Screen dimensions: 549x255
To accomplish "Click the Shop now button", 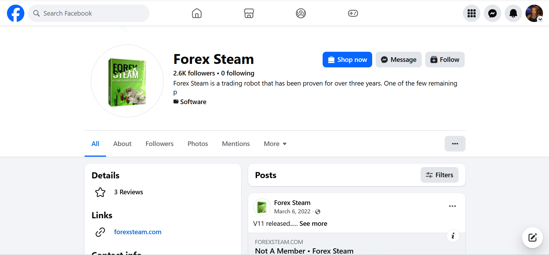I will tap(347, 60).
